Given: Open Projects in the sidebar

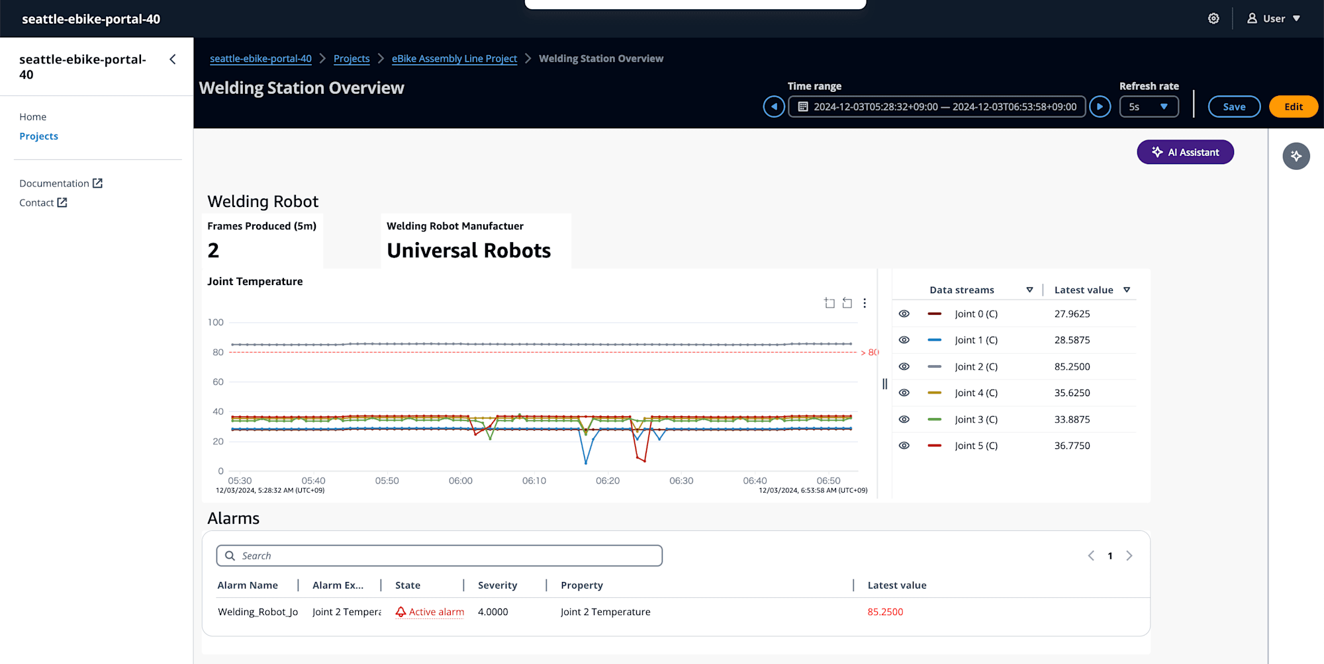Looking at the screenshot, I should point(39,136).
